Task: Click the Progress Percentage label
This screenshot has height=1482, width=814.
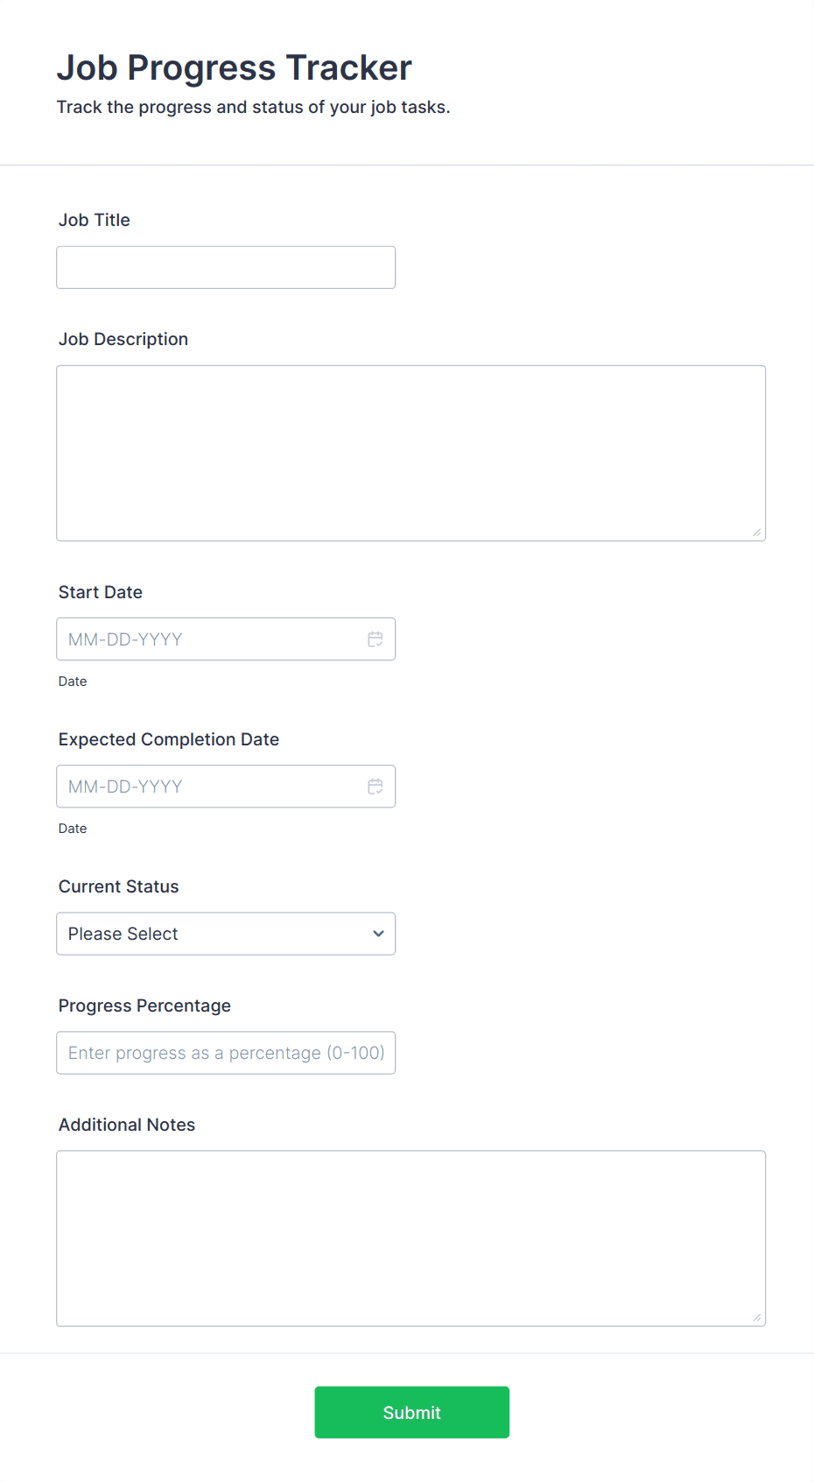Action: [x=145, y=1006]
